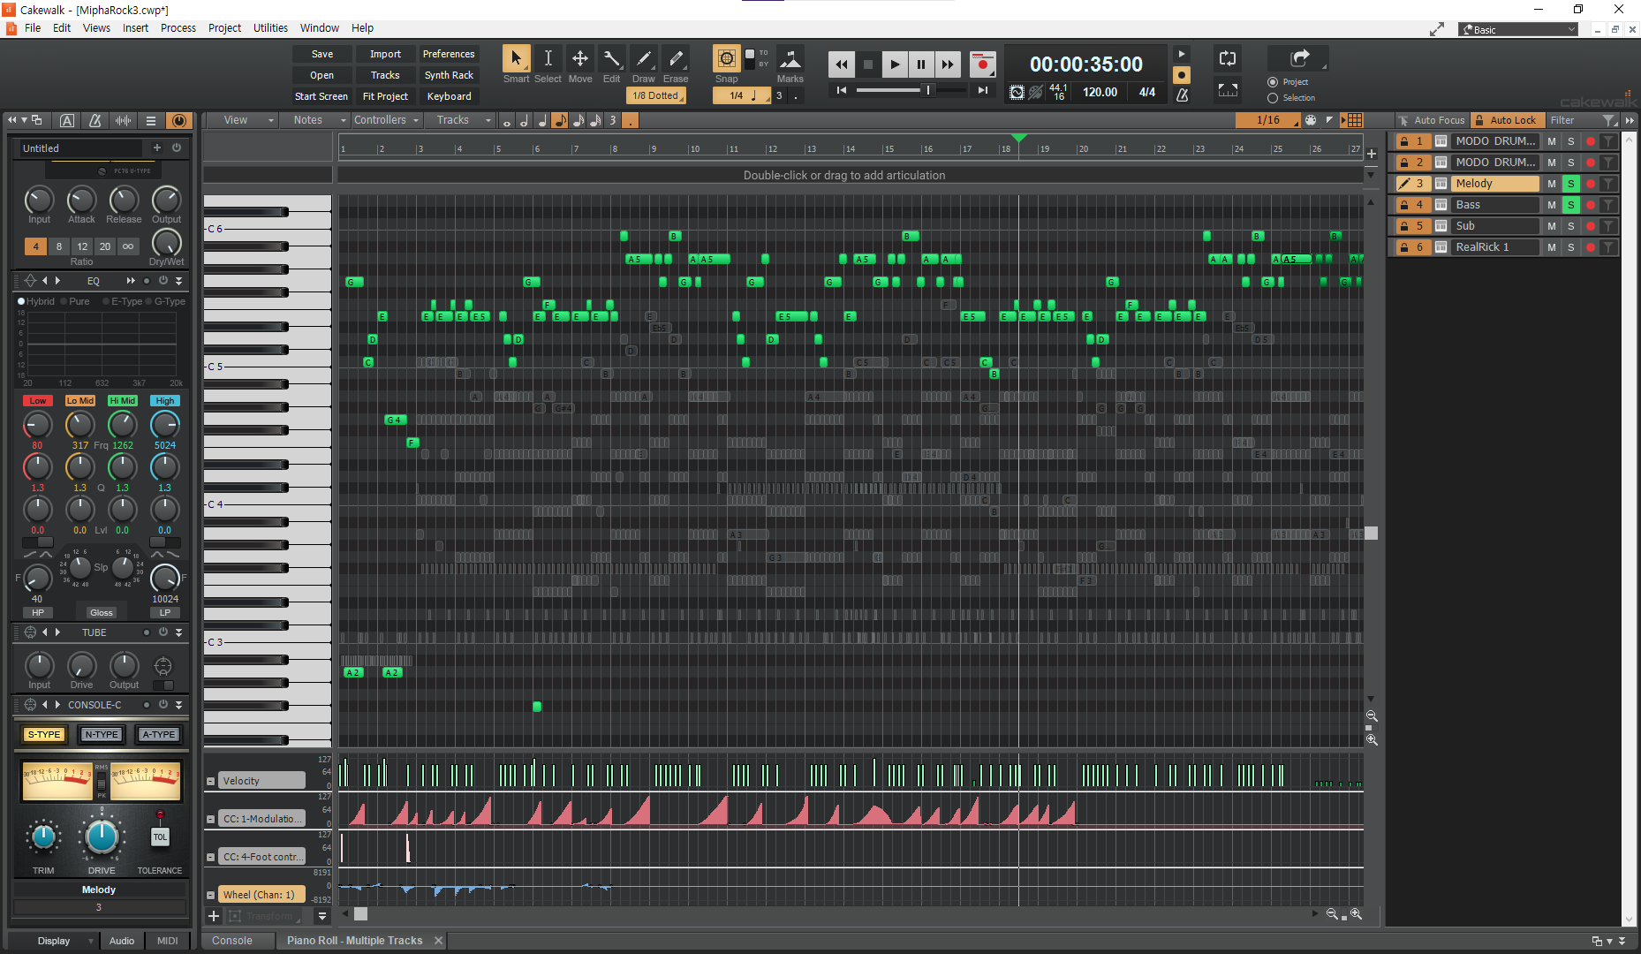Fast forward the transport
The width and height of the screenshot is (1641, 954).
coord(948,64)
